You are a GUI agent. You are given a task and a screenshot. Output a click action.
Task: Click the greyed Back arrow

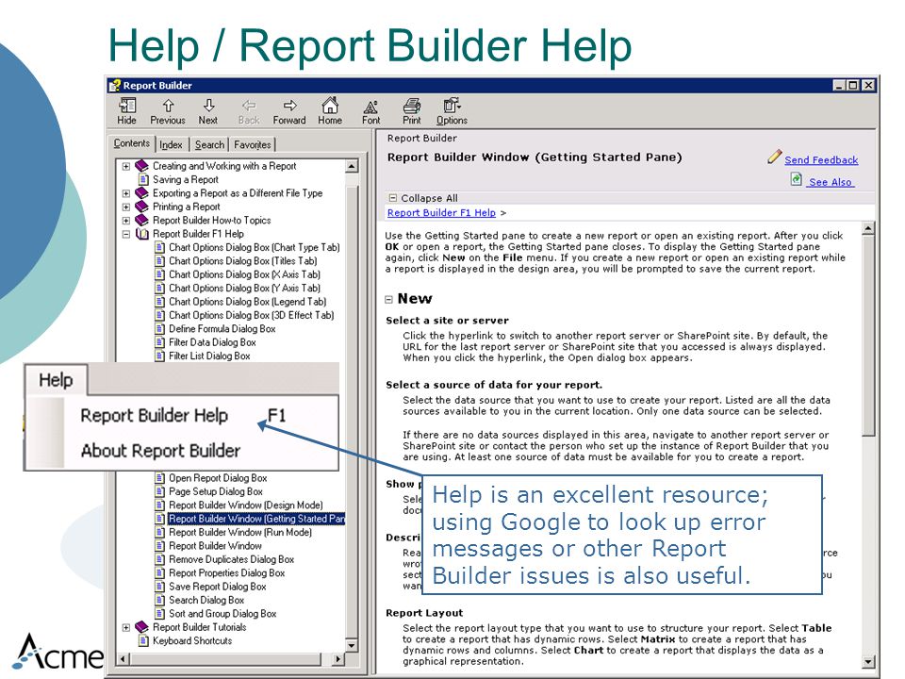click(x=249, y=106)
